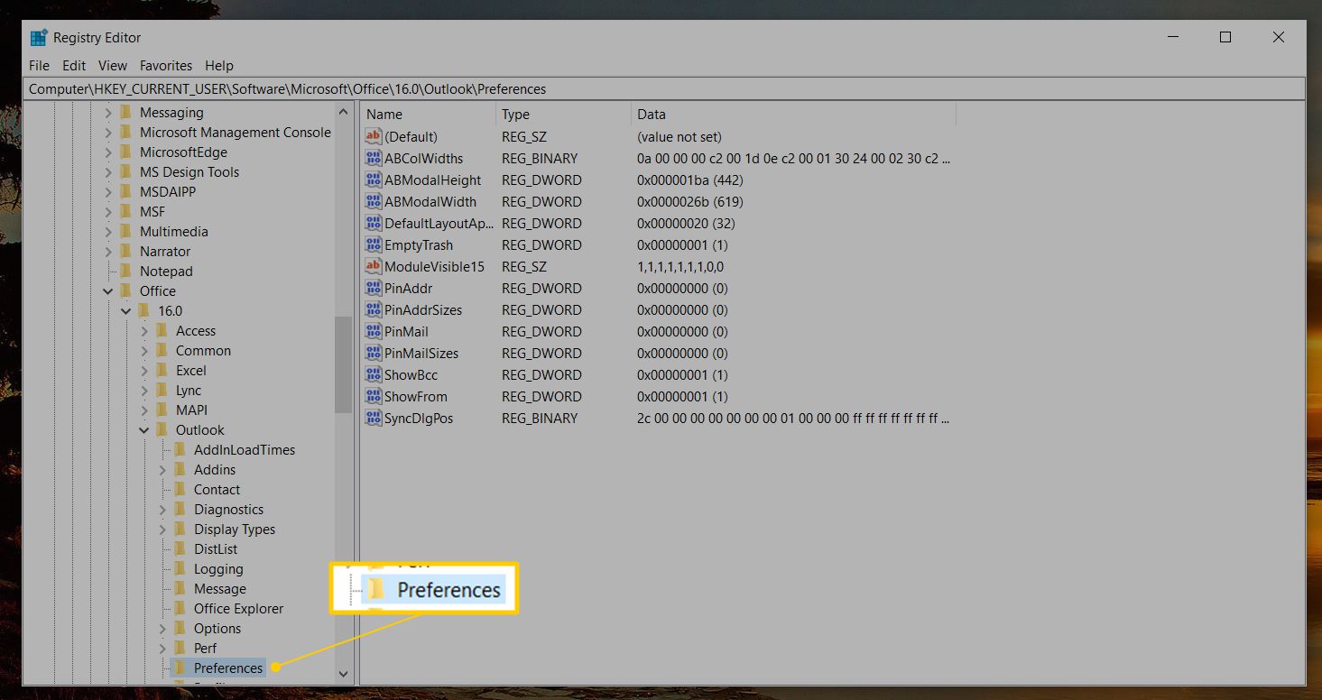
Task: Click the ABColWidths binary value icon
Action: (374, 158)
